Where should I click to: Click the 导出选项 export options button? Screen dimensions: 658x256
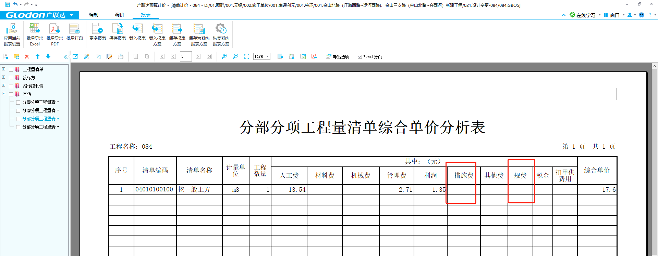[338, 57]
